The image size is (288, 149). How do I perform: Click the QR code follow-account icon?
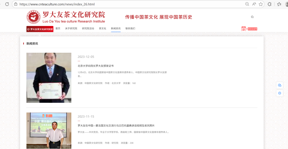tap(244, 29)
